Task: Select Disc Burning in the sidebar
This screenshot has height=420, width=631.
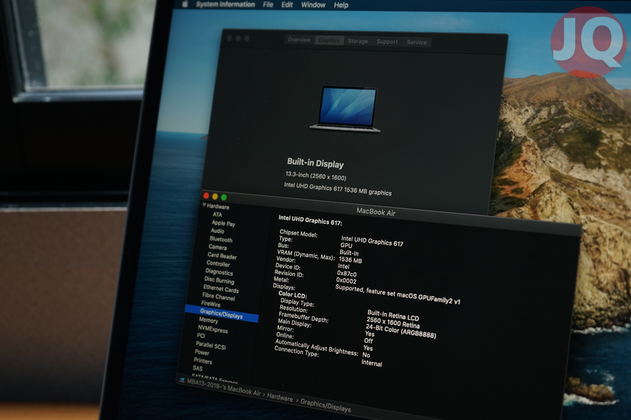Action: click(219, 280)
